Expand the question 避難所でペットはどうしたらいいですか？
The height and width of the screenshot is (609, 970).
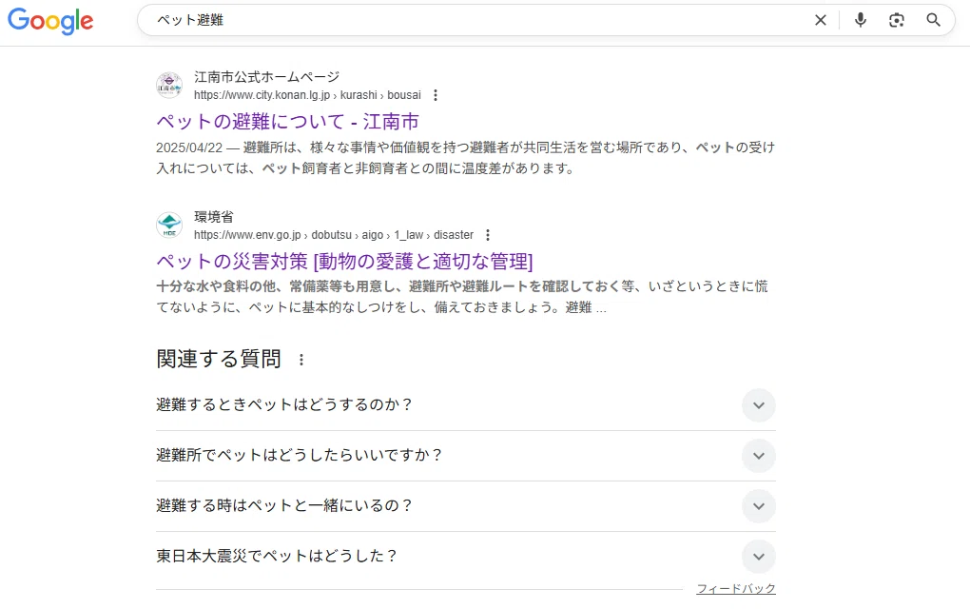[x=465, y=456]
